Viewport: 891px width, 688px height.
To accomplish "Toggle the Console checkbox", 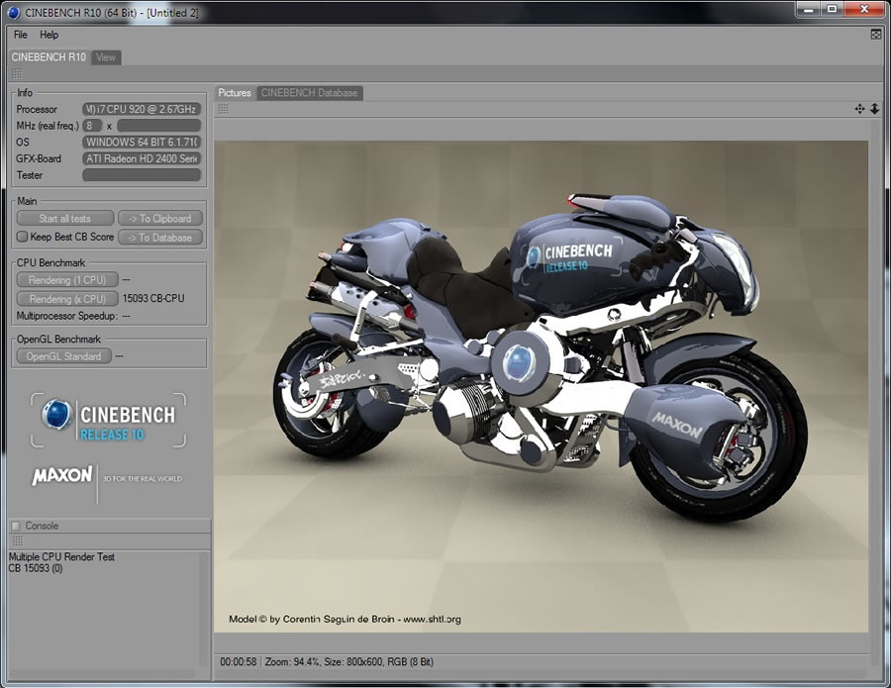I will [x=16, y=526].
